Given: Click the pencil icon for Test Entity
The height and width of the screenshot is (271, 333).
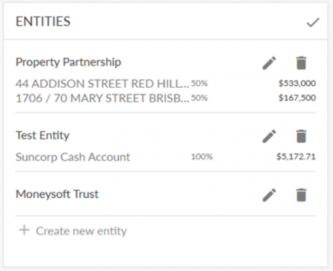Looking at the screenshot, I should pyautogui.click(x=269, y=136).
